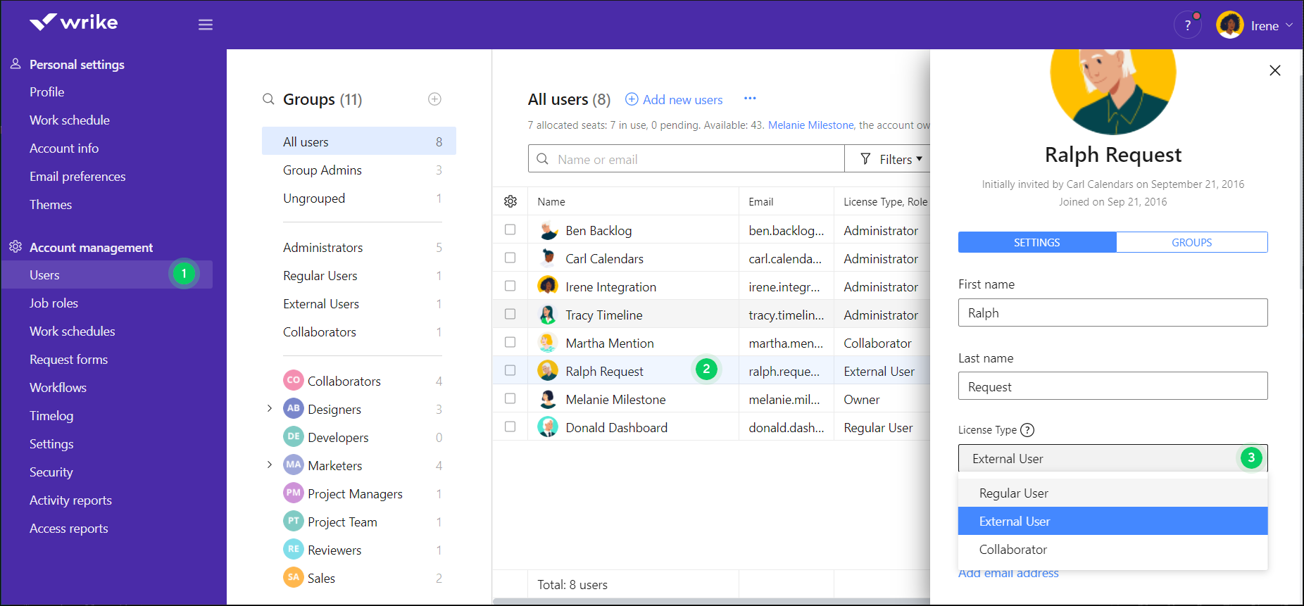
Task: Click the RE Reviewers group badge
Action: click(294, 549)
